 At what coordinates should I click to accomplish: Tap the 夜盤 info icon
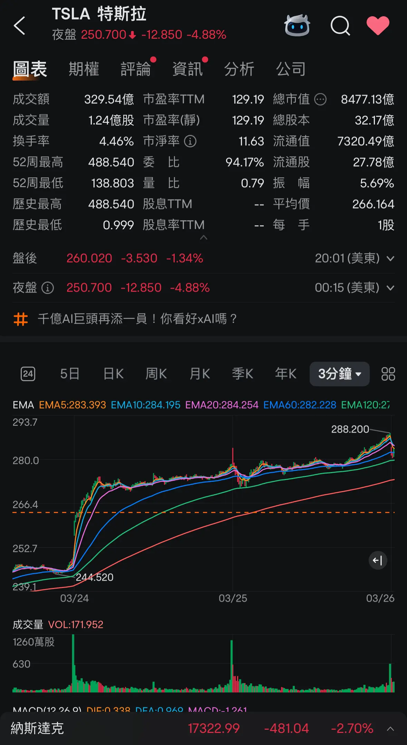pyautogui.click(x=48, y=288)
